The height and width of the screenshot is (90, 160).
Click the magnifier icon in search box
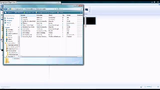[x=81, y=9]
